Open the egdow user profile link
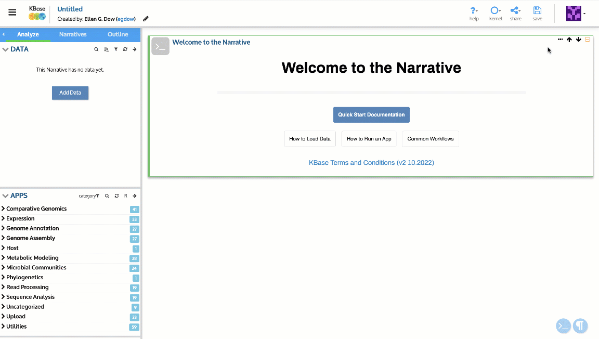Screen dimensions: 599x339 click(x=126, y=19)
